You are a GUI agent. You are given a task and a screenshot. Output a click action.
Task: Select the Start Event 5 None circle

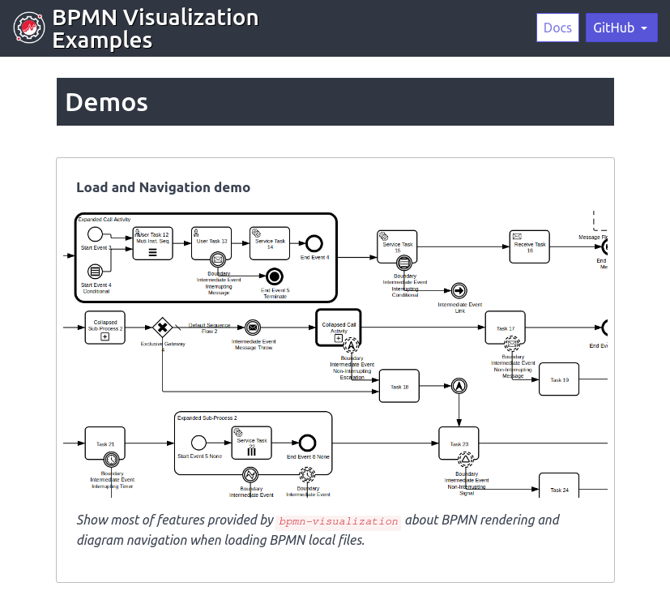[198, 443]
